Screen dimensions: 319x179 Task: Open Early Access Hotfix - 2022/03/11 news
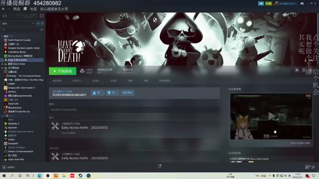pyautogui.click(x=85, y=128)
